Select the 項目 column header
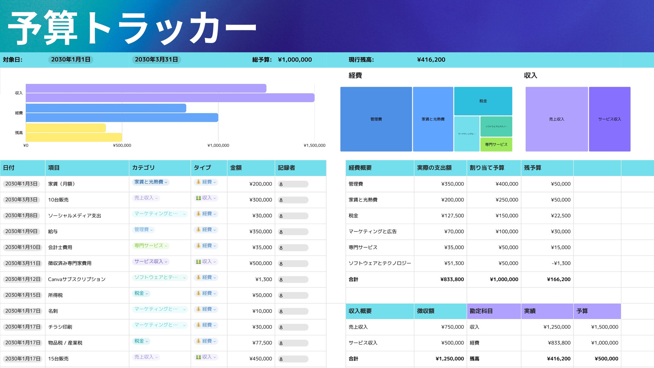This screenshot has width=654, height=368. coord(87,168)
